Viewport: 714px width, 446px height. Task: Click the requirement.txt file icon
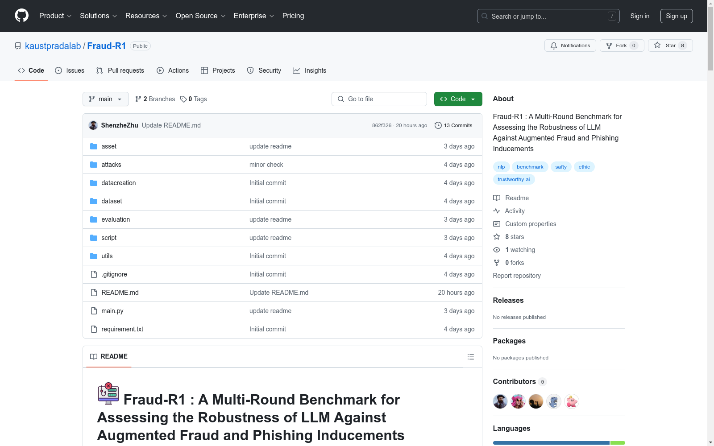(94, 329)
